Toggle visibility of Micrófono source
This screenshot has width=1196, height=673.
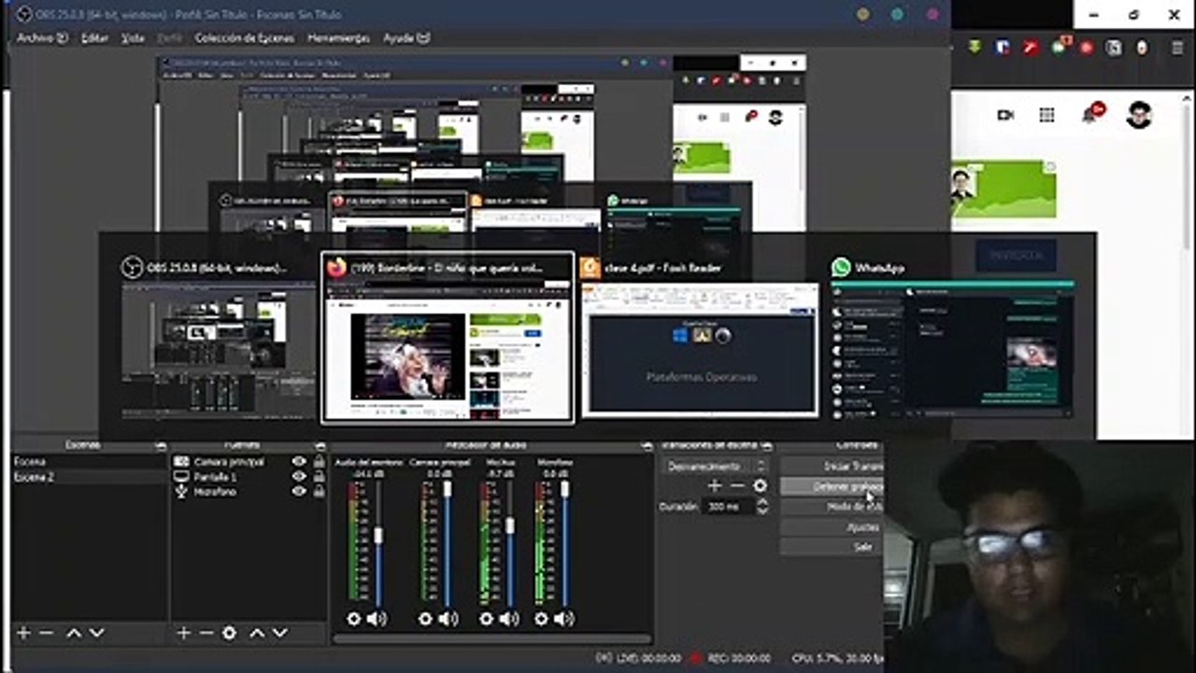pyautogui.click(x=299, y=492)
